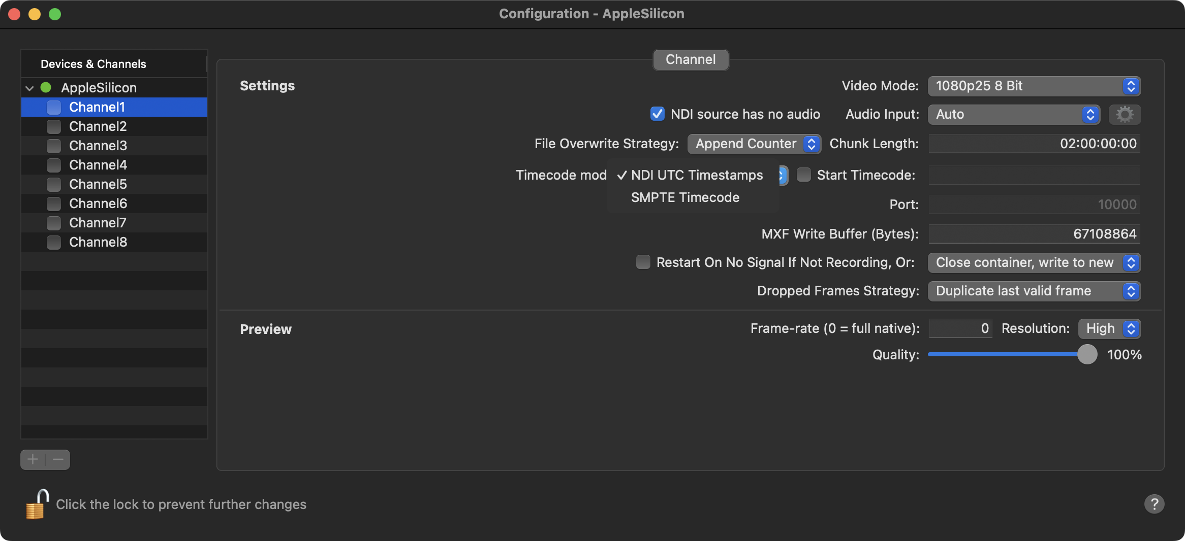Viewport: 1185px width, 541px height.
Task: Enable the Channel6 checkbox
Action: coord(54,204)
